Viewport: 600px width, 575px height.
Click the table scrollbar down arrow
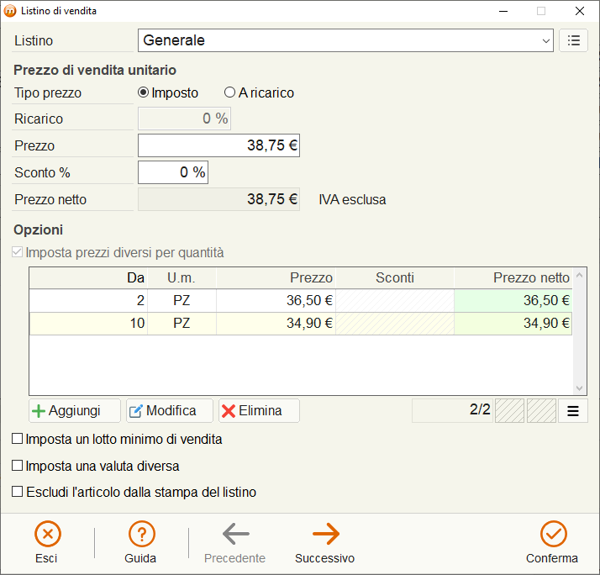(579, 388)
